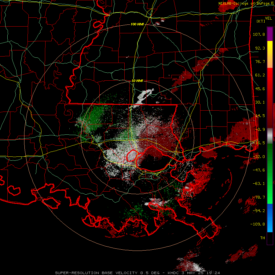The image size is (275, 275).
Task: Click the Super-Resolution Base Velocity caption text
Action: tap(137, 273)
